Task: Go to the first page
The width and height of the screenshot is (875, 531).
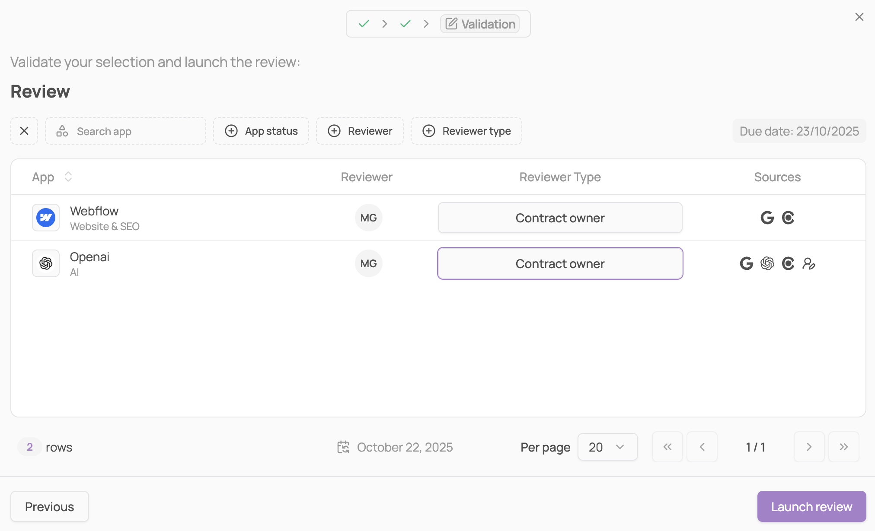Action: [667, 447]
